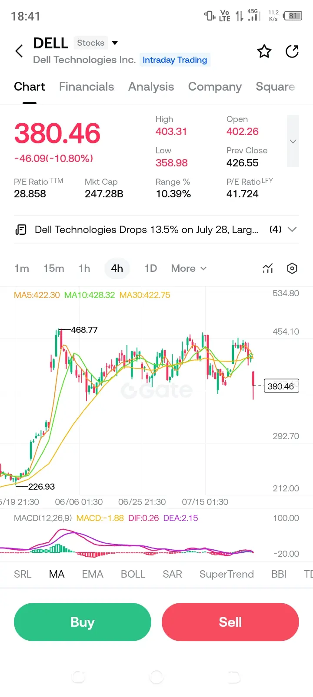Switch to the Financials tab

[x=87, y=87]
